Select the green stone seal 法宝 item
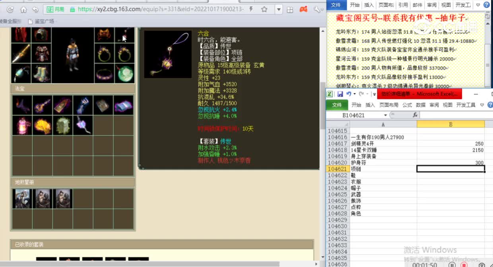 pos(62,125)
